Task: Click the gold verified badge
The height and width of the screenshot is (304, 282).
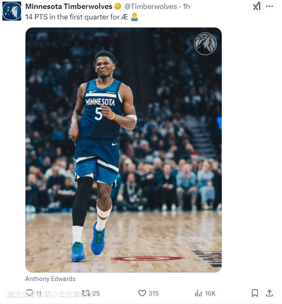Action: point(118,6)
